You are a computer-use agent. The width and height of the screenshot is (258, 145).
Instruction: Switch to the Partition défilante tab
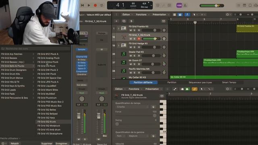point(143,82)
